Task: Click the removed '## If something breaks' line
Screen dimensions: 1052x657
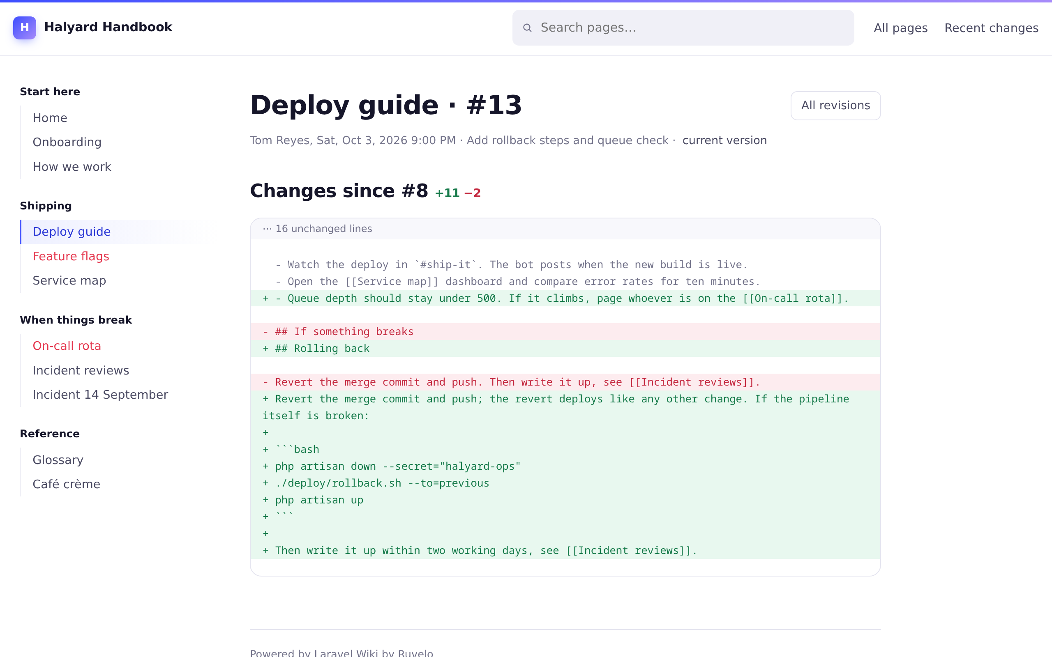Action: (565, 331)
